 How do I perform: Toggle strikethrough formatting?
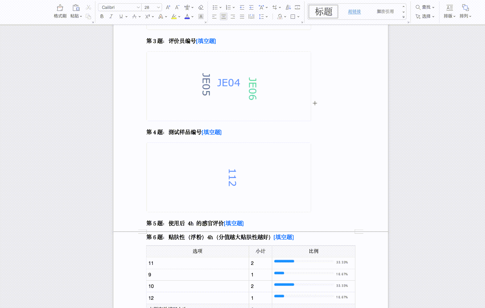pyautogui.click(x=134, y=16)
